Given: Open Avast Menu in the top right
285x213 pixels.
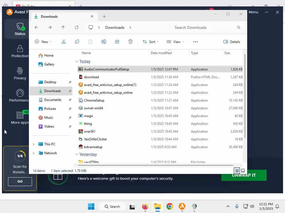Looking at the screenshot, I should pos(253,12).
